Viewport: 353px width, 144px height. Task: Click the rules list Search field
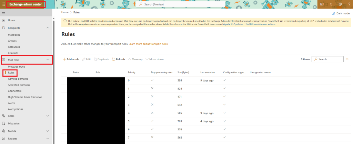tap(327, 59)
